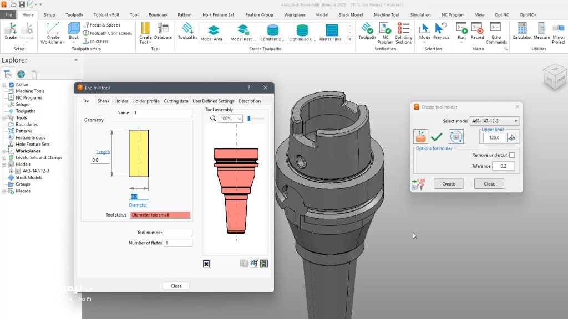Click the Create Workplane icon
568x319 pixels.
pyautogui.click(x=53, y=33)
